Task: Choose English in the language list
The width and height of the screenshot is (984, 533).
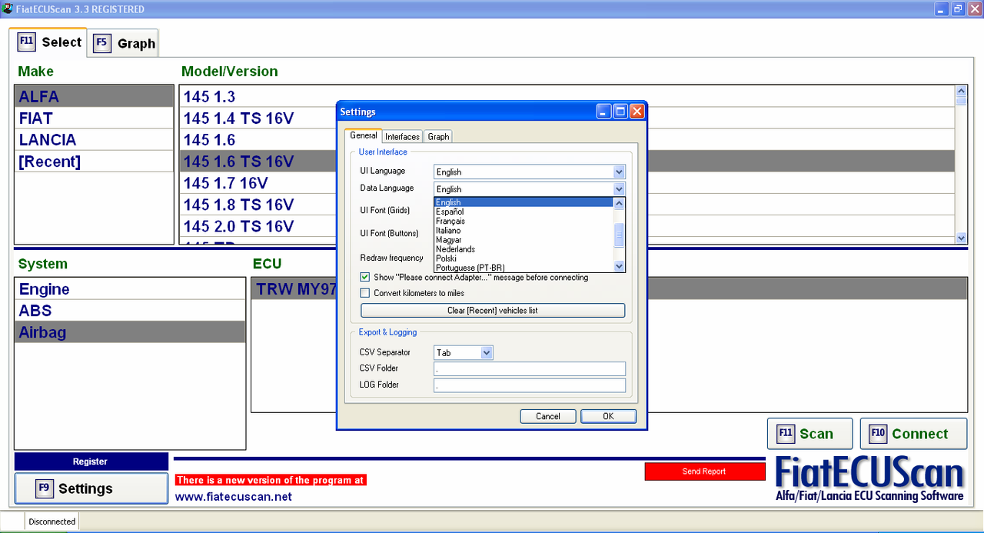Action: (x=524, y=202)
